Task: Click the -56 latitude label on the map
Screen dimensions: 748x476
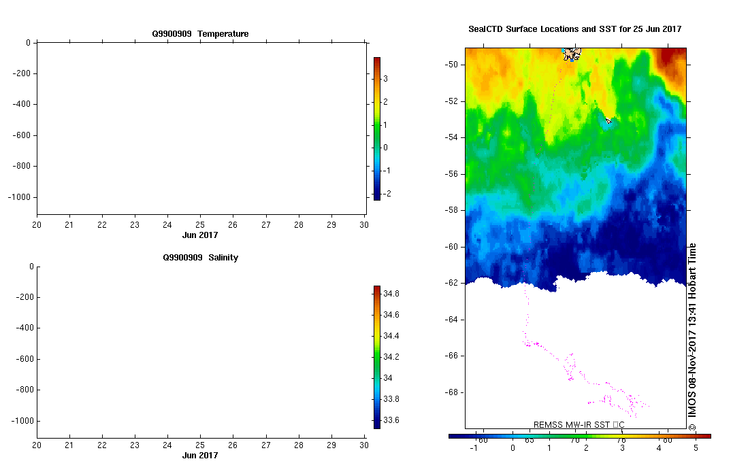Action: (451, 174)
